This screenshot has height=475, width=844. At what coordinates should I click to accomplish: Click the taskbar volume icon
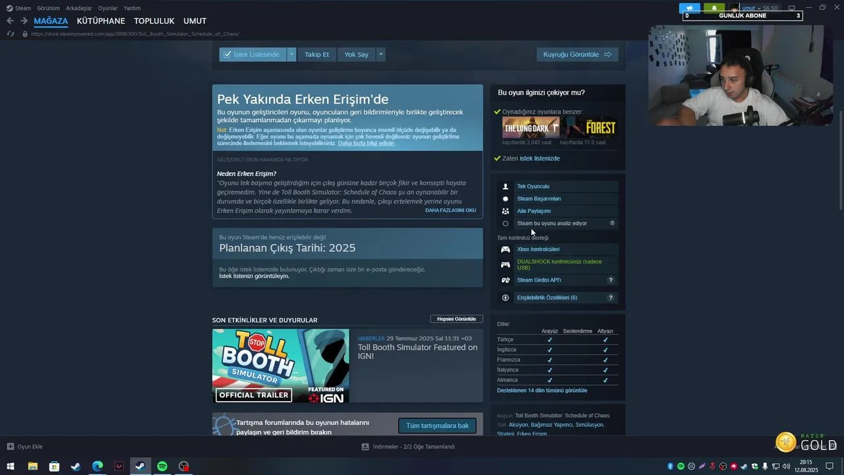point(786,466)
